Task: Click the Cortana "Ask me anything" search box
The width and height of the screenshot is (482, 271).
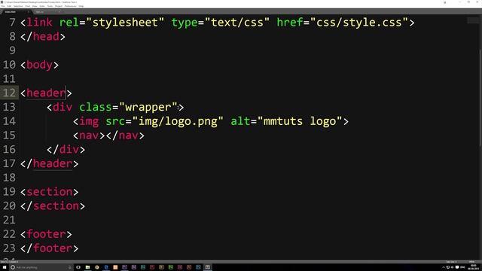Action: pyautogui.click(x=41, y=267)
